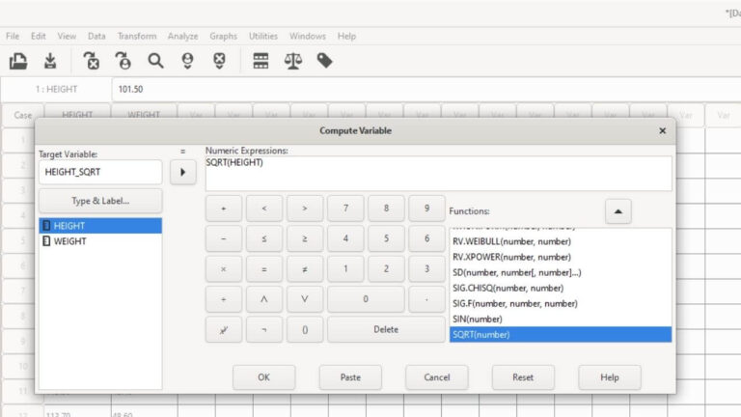This screenshot has width=741, height=417.
Task: Click the Paste button
Action: tap(350, 377)
